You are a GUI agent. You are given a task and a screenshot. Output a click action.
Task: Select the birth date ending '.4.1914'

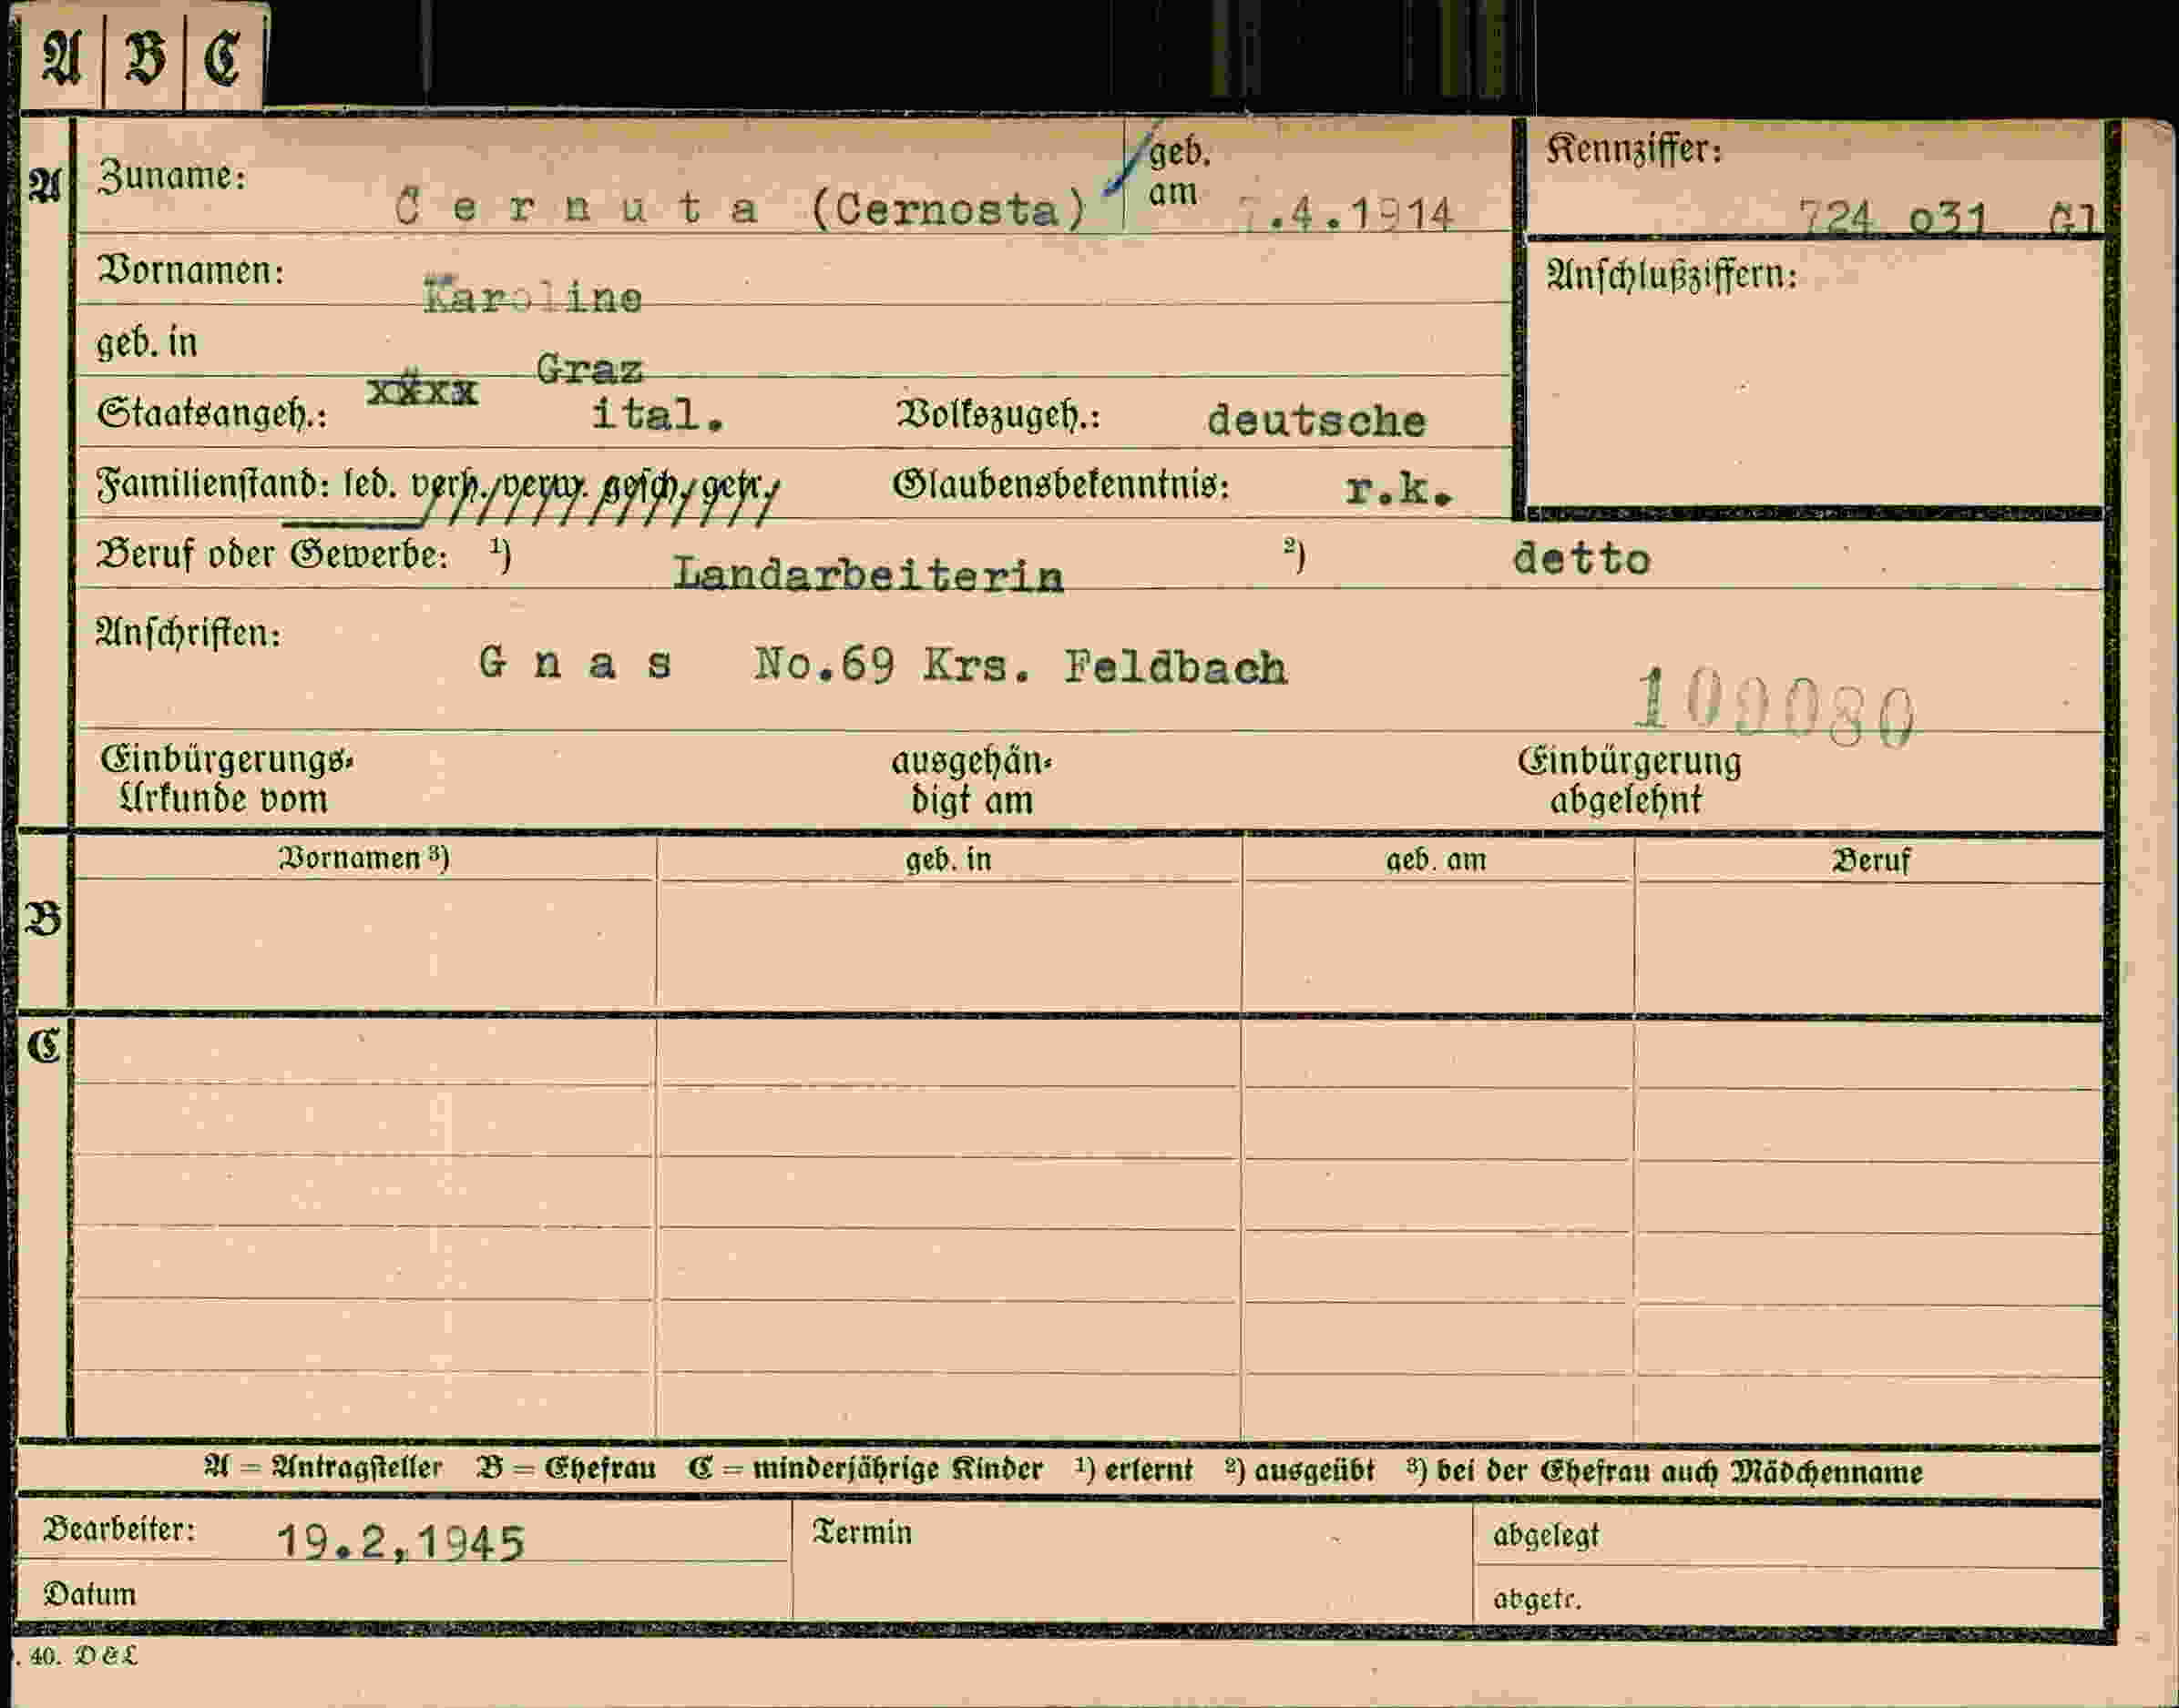(1345, 215)
